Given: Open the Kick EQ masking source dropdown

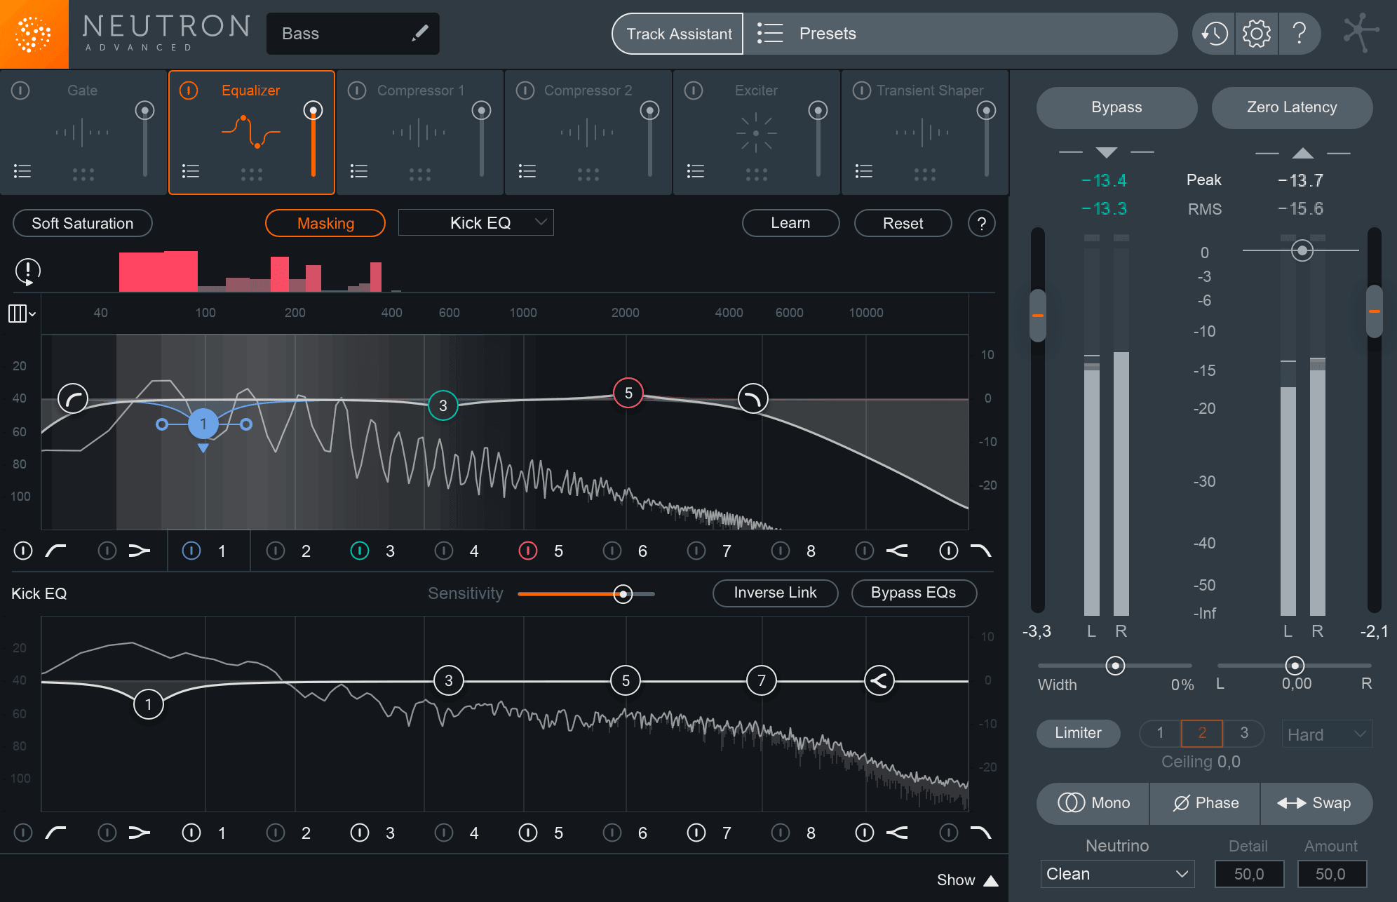Looking at the screenshot, I should [x=476, y=223].
